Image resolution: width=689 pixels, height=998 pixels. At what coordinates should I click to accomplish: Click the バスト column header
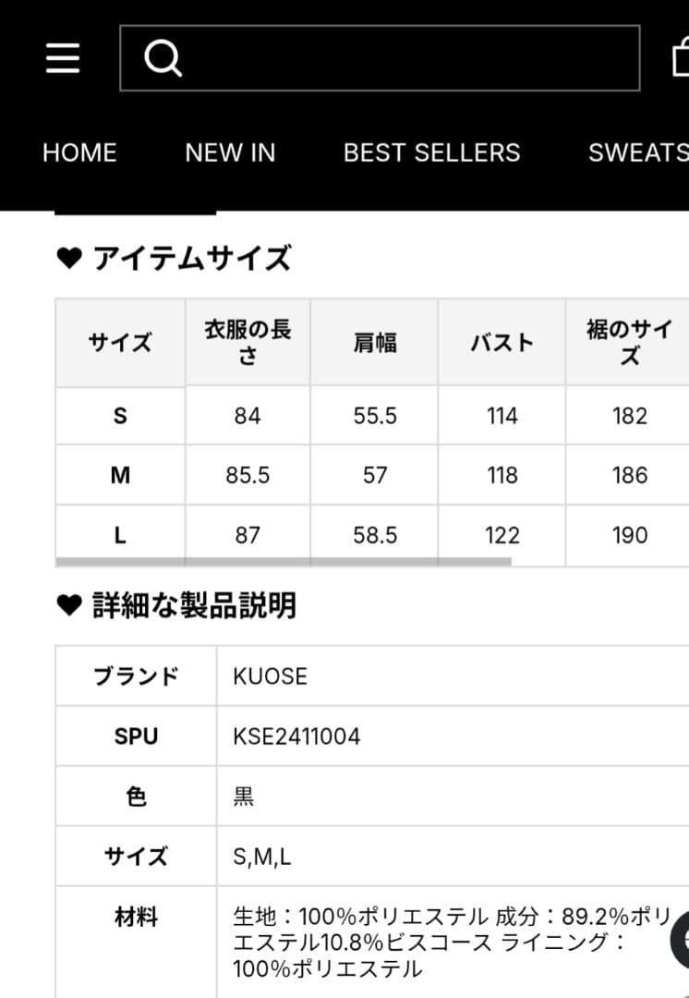501,342
